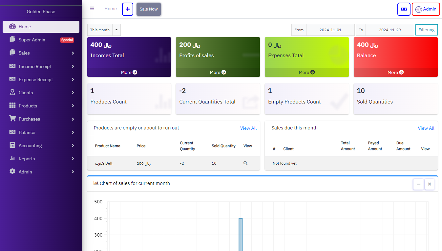The image size is (442, 251).
Task: Click the Dell product name cell
Action: tap(104, 163)
